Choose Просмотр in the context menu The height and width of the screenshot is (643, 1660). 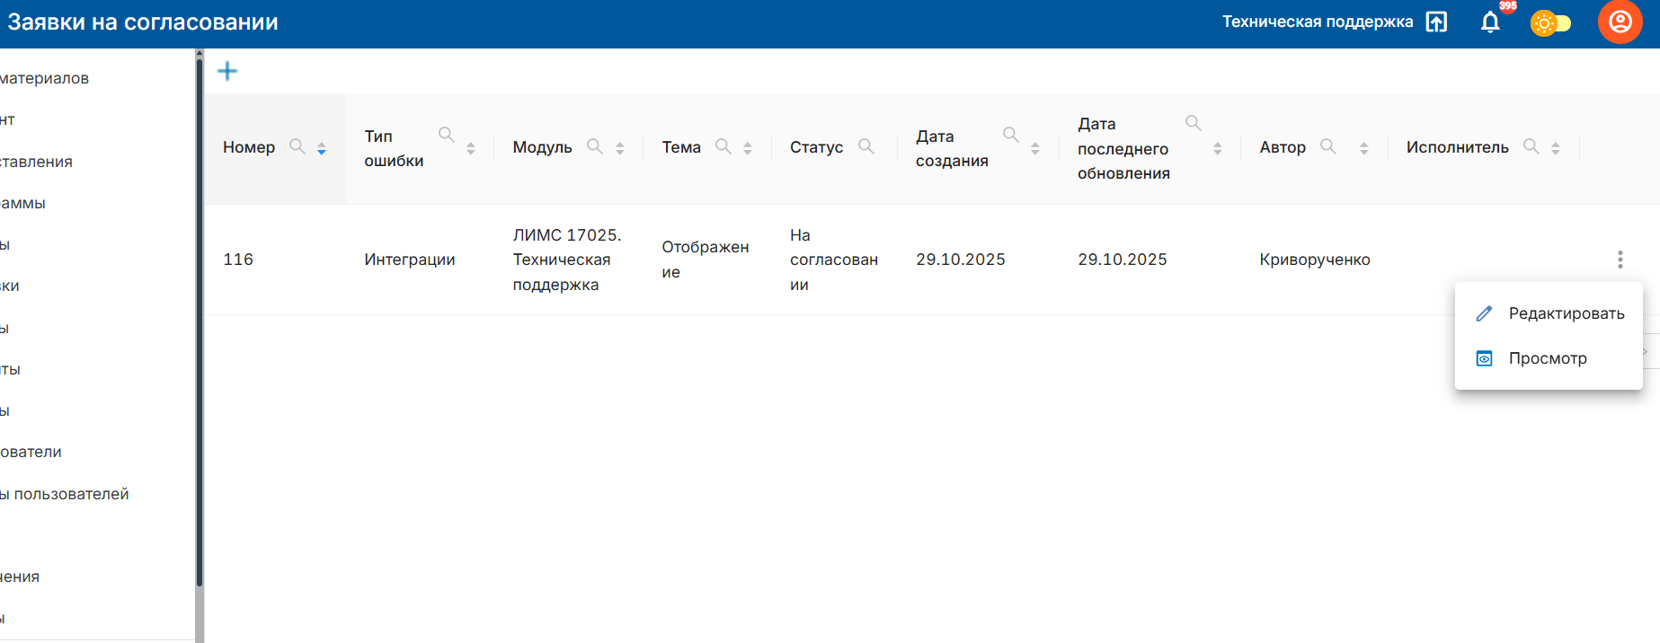(1547, 358)
